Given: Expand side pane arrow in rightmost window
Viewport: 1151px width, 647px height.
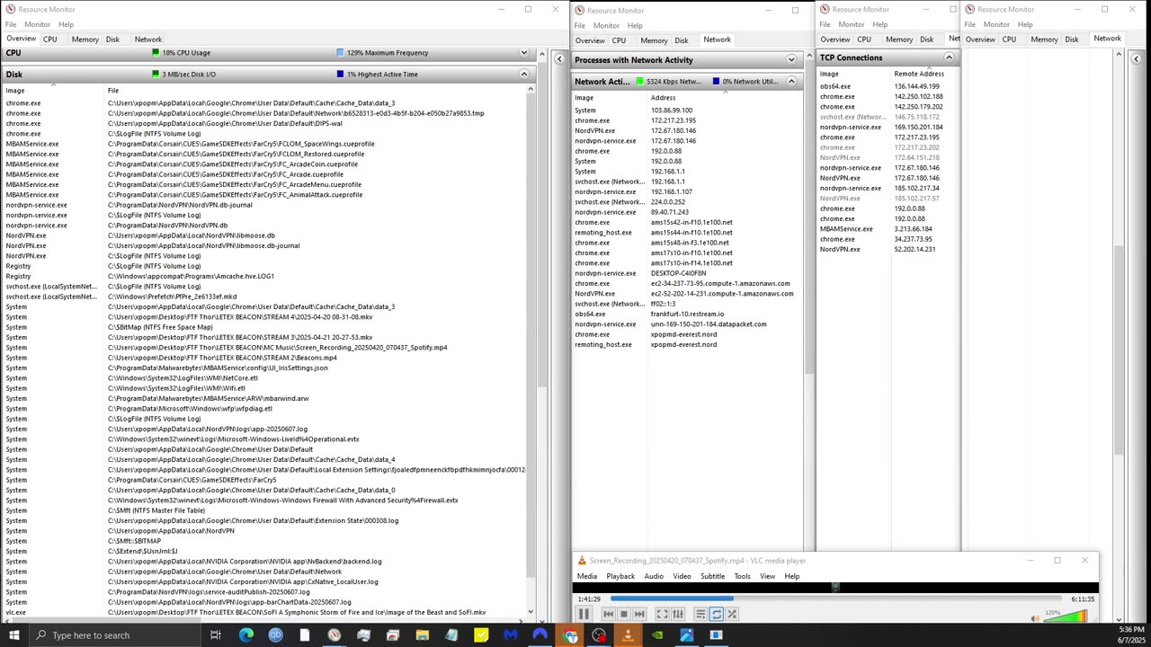Looking at the screenshot, I should [1136, 59].
